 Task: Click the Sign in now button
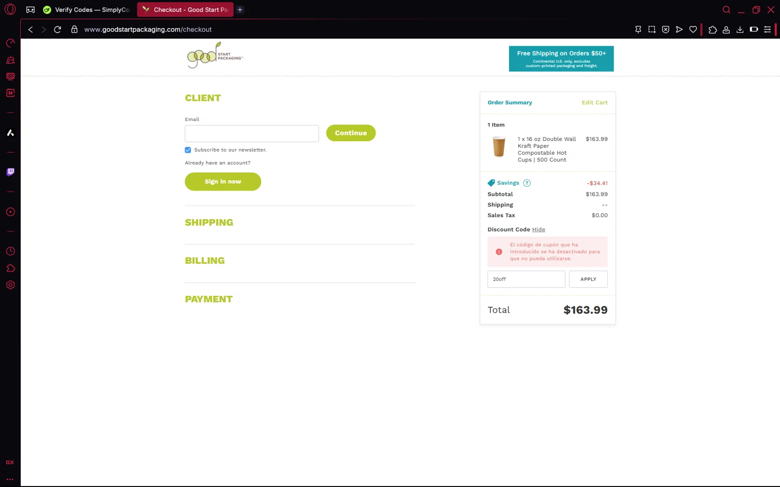(x=223, y=182)
